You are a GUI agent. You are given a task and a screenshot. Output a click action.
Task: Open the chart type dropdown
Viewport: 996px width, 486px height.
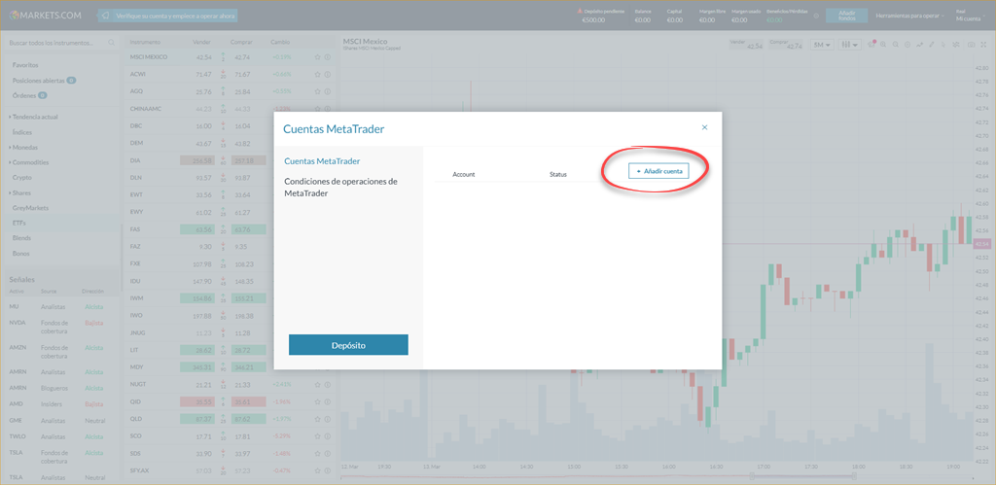(849, 45)
